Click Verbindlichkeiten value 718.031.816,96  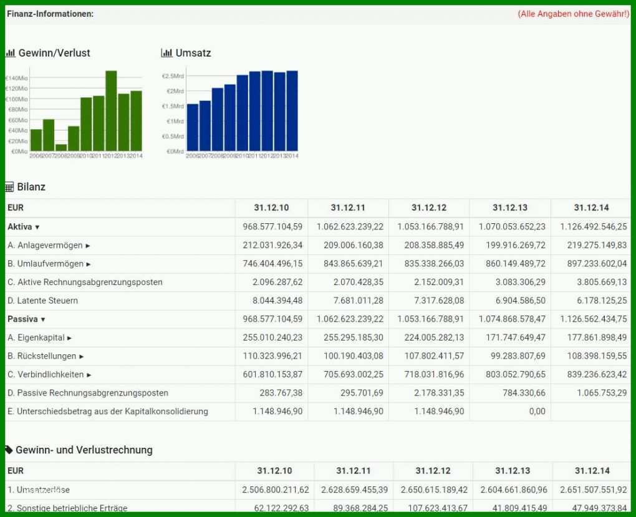pos(434,374)
